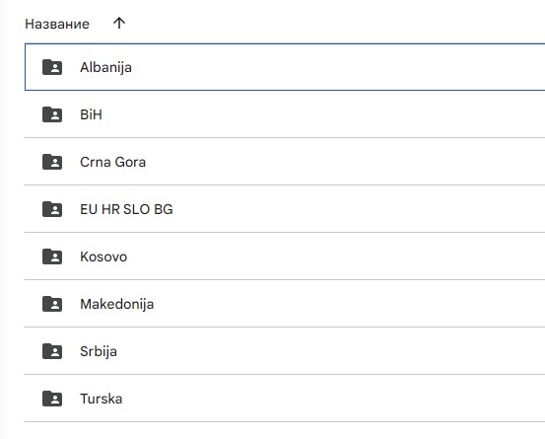Click the Srbija shared folder icon
This screenshot has height=439, width=545.
(52, 351)
